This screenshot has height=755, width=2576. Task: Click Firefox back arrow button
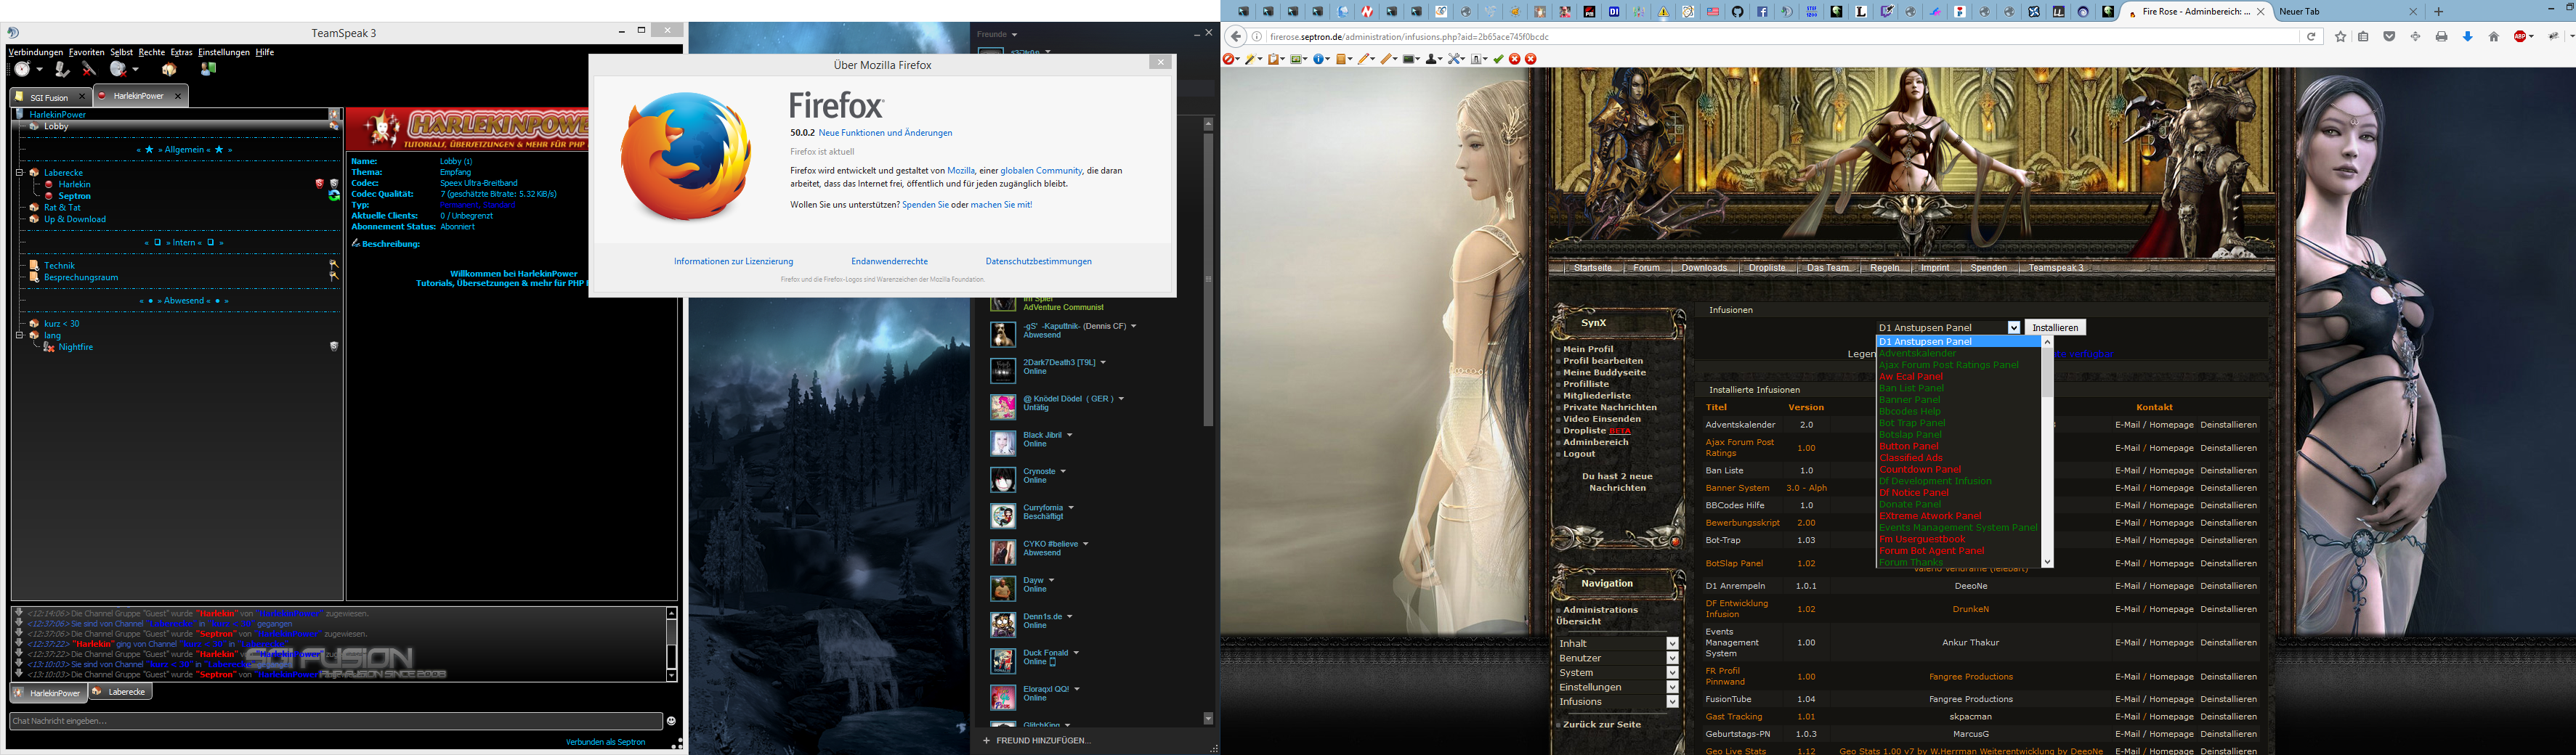coord(1236,36)
